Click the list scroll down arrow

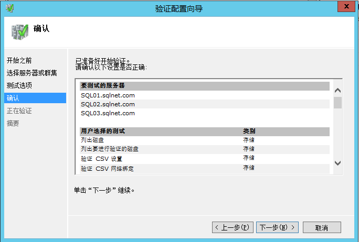click(x=337, y=163)
